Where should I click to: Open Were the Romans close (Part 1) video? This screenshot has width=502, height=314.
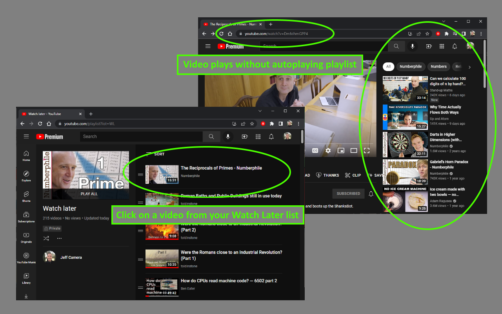coord(231,255)
